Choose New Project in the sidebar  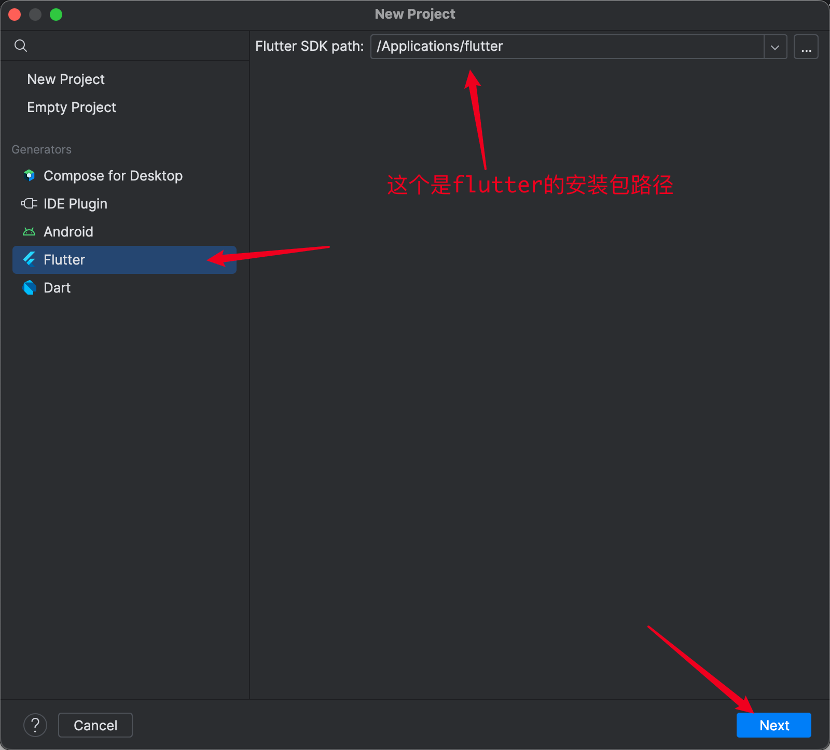(x=66, y=79)
